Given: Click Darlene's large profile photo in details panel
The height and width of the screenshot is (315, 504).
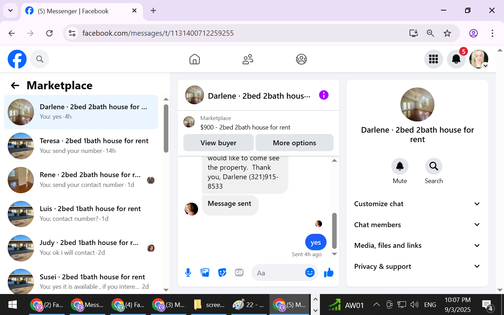Looking at the screenshot, I should 417,104.
